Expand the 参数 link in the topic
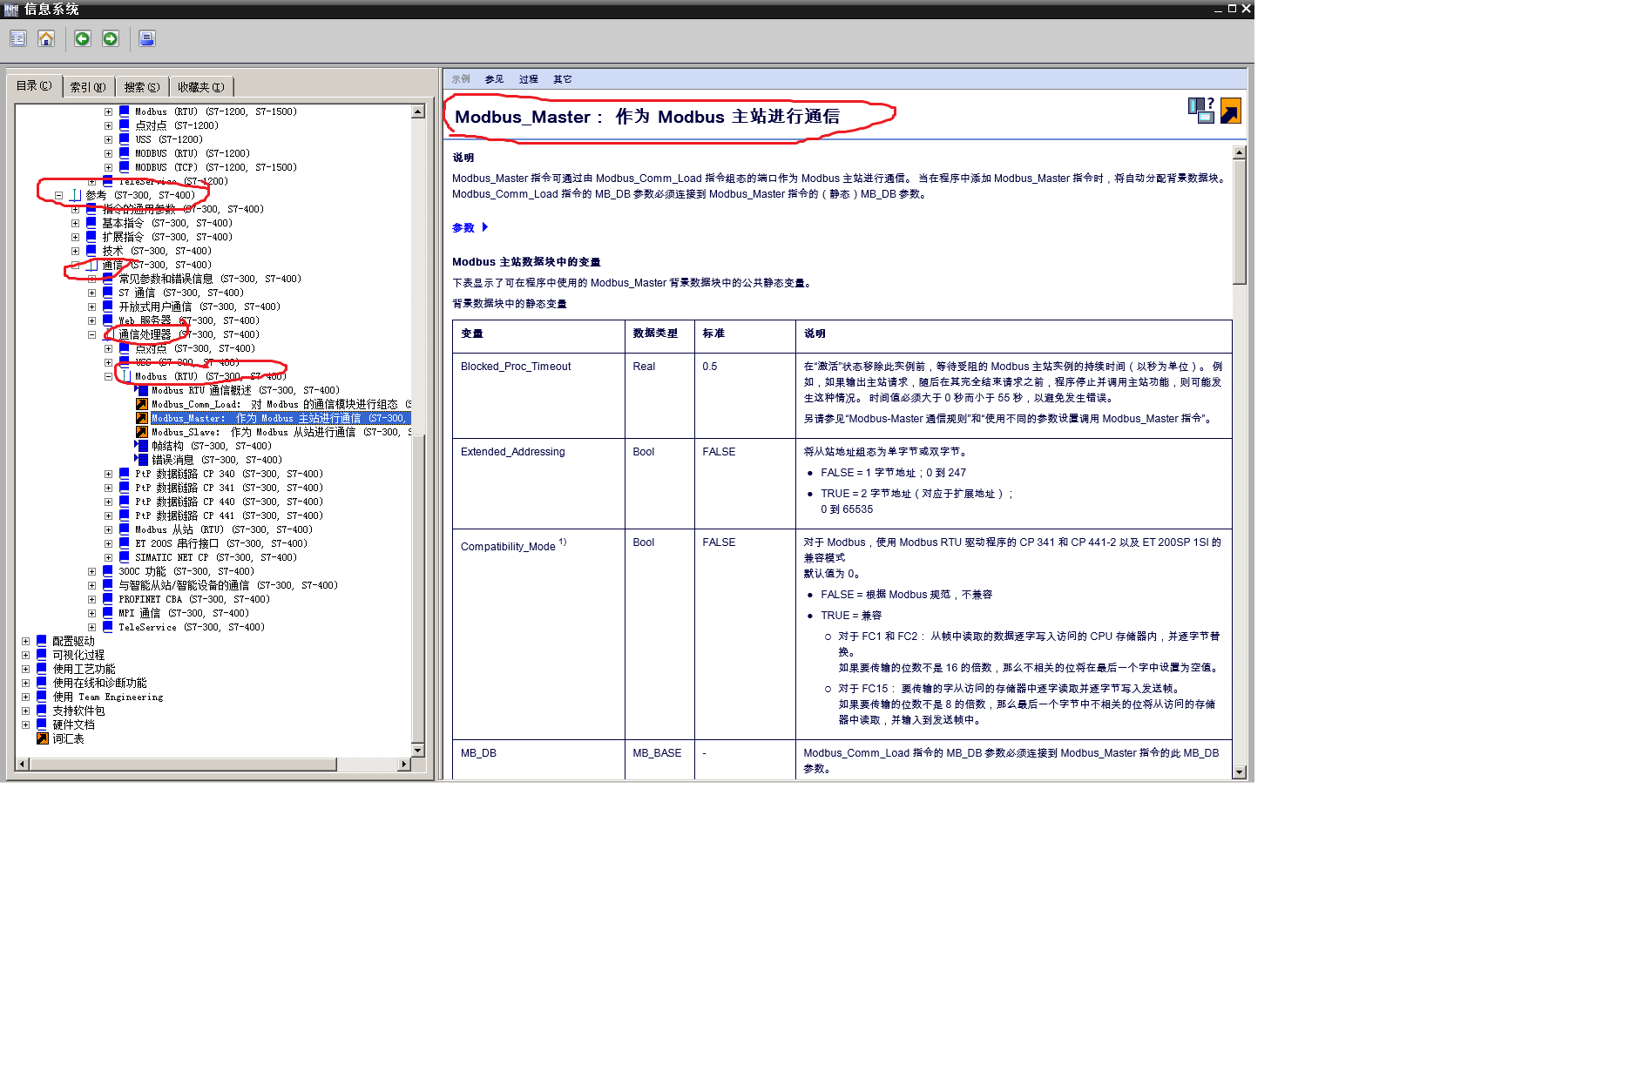 pyautogui.click(x=470, y=228)
